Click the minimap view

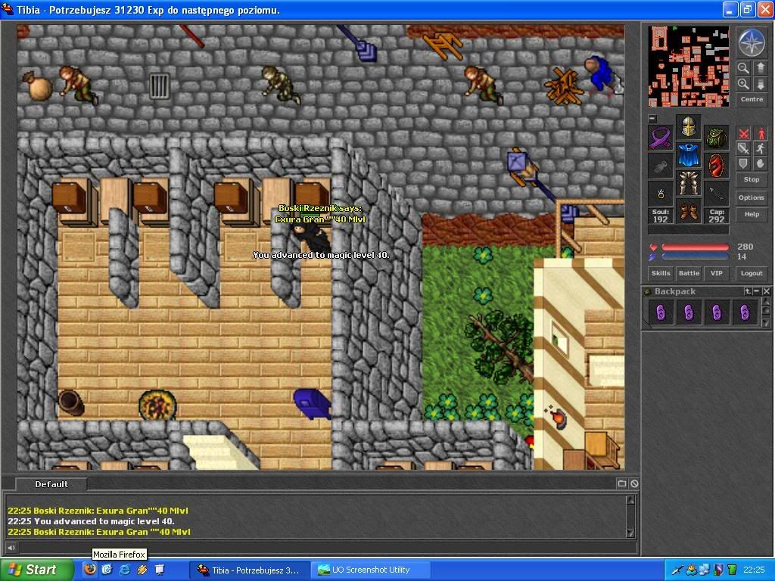[x=689, y=67]
